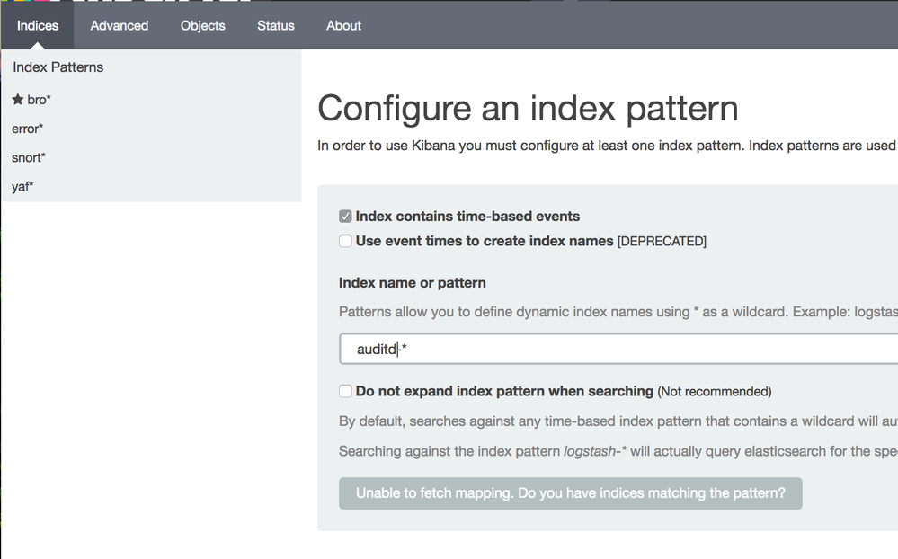The height and width of the screenshot is (559, 898).
Task: Open the Indices tab
Action: (x=38, y=25)
